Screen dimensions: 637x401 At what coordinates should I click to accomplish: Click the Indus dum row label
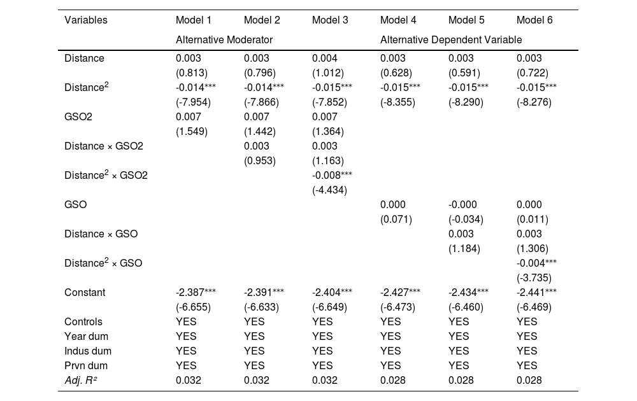coord(88,351)
